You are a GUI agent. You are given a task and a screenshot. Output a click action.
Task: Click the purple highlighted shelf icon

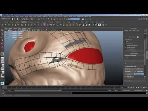[x=44, y=25]
